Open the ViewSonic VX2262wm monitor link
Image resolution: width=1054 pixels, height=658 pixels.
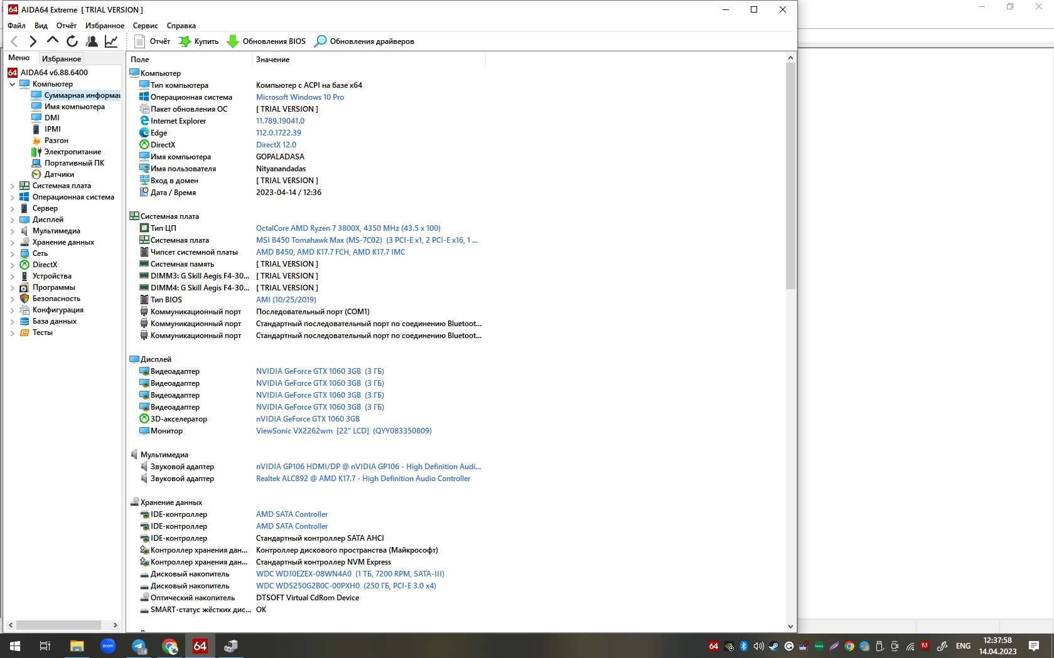[343, 431]
